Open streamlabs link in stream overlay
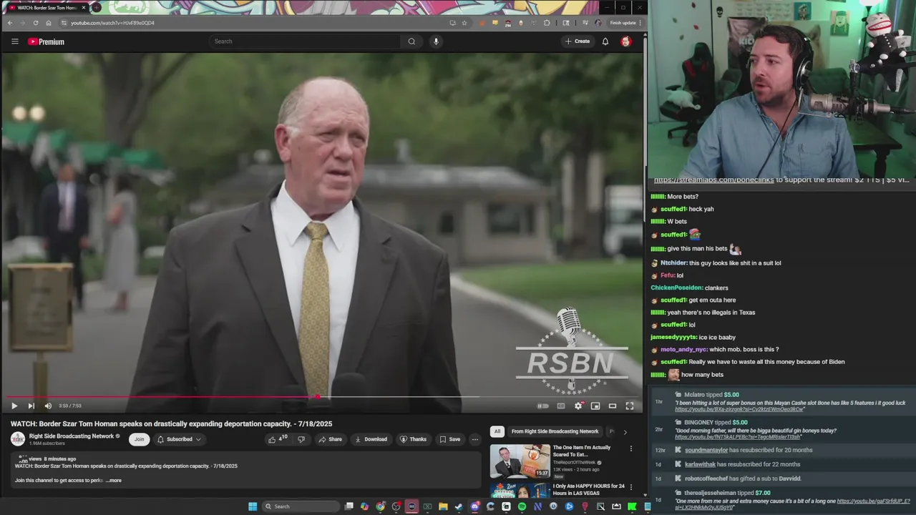 click(713, 180)
